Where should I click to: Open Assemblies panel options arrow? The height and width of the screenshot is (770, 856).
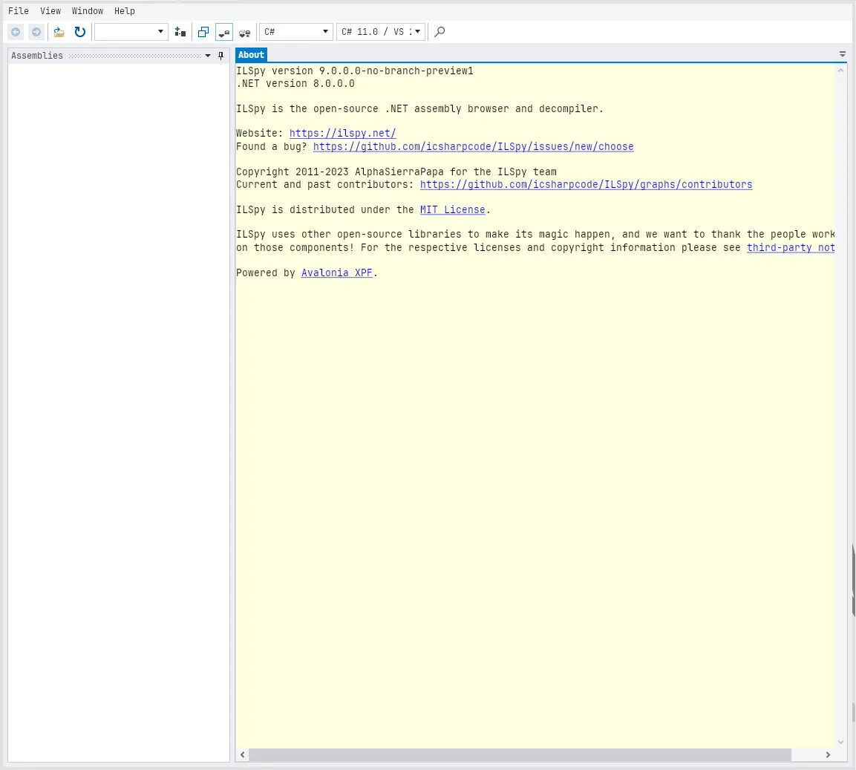[208, 56]
